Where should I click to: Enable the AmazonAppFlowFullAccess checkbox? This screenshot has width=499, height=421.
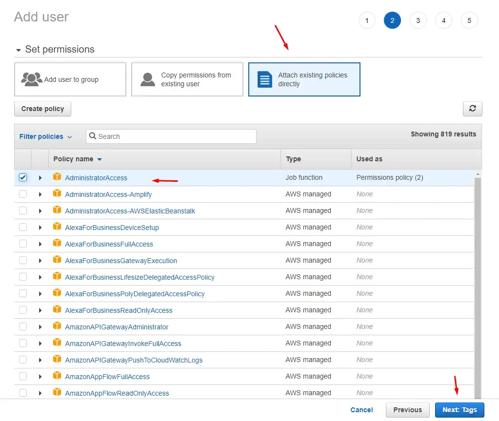coord(23,376)
